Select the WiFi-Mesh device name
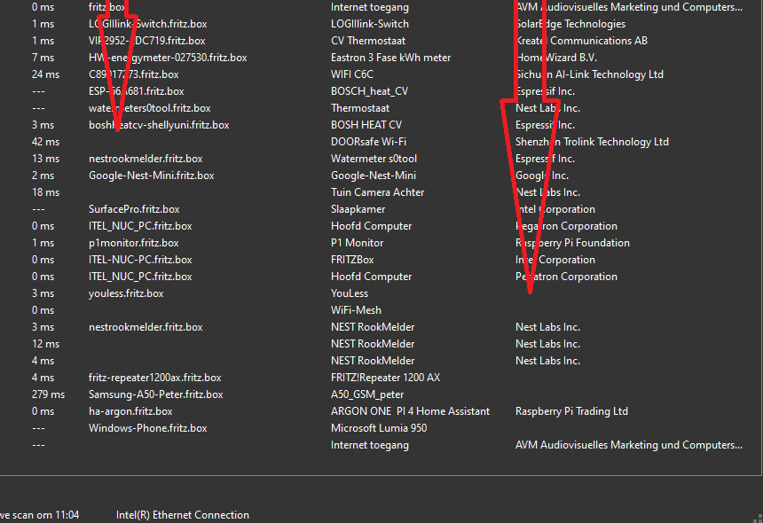This screenshot has width=763, height=523. [x=356, y=310]
